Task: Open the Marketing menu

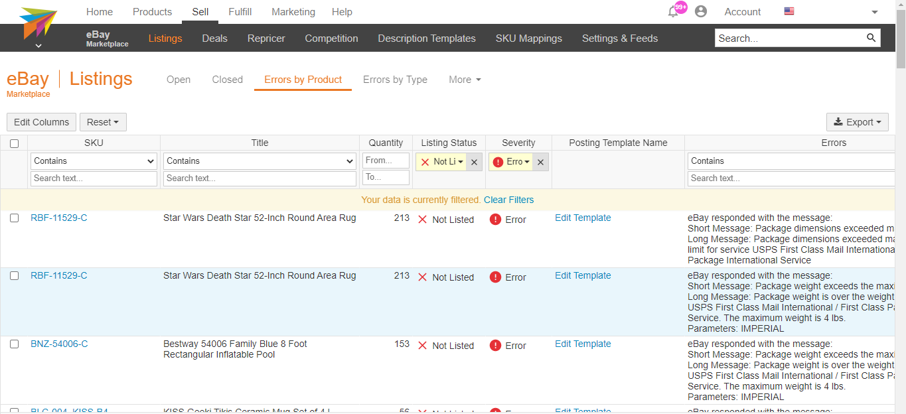Action: [x=293, y=12]
